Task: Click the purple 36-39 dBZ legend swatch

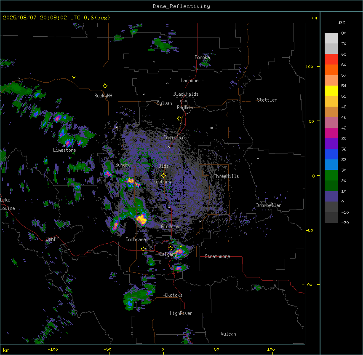Action: pyautogui.click(x=331, y=144)
